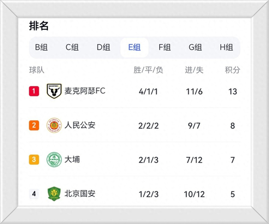Switch to the F组 tab
This screenshot has height=224, width=269.
[165, 48]
